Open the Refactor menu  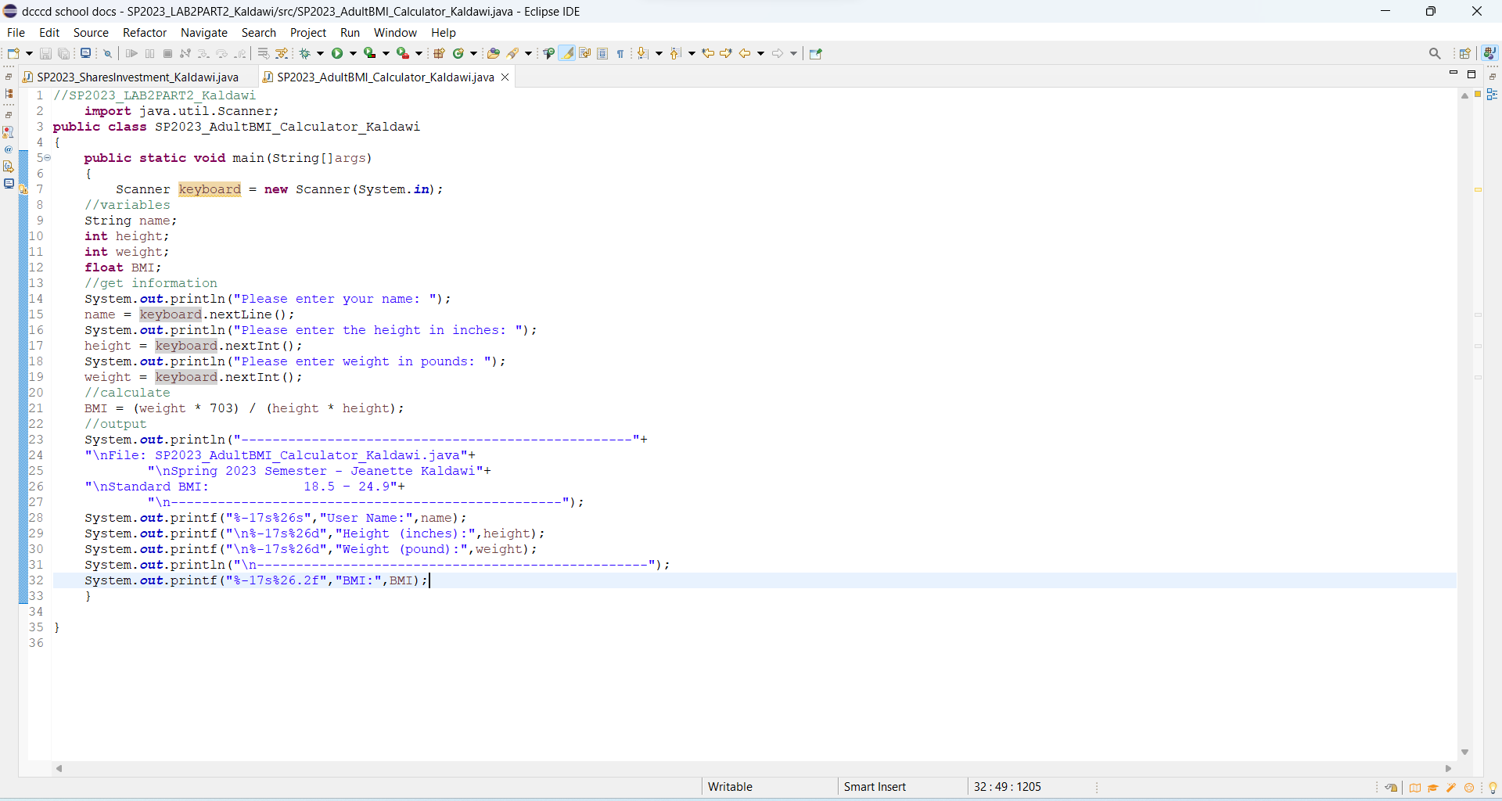pyautogui.click(x=145, y=33)
